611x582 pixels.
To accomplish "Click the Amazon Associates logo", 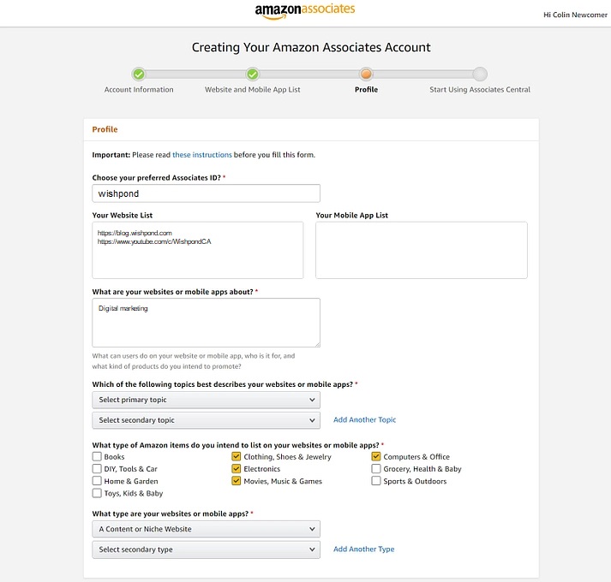I will click(305, 11).
